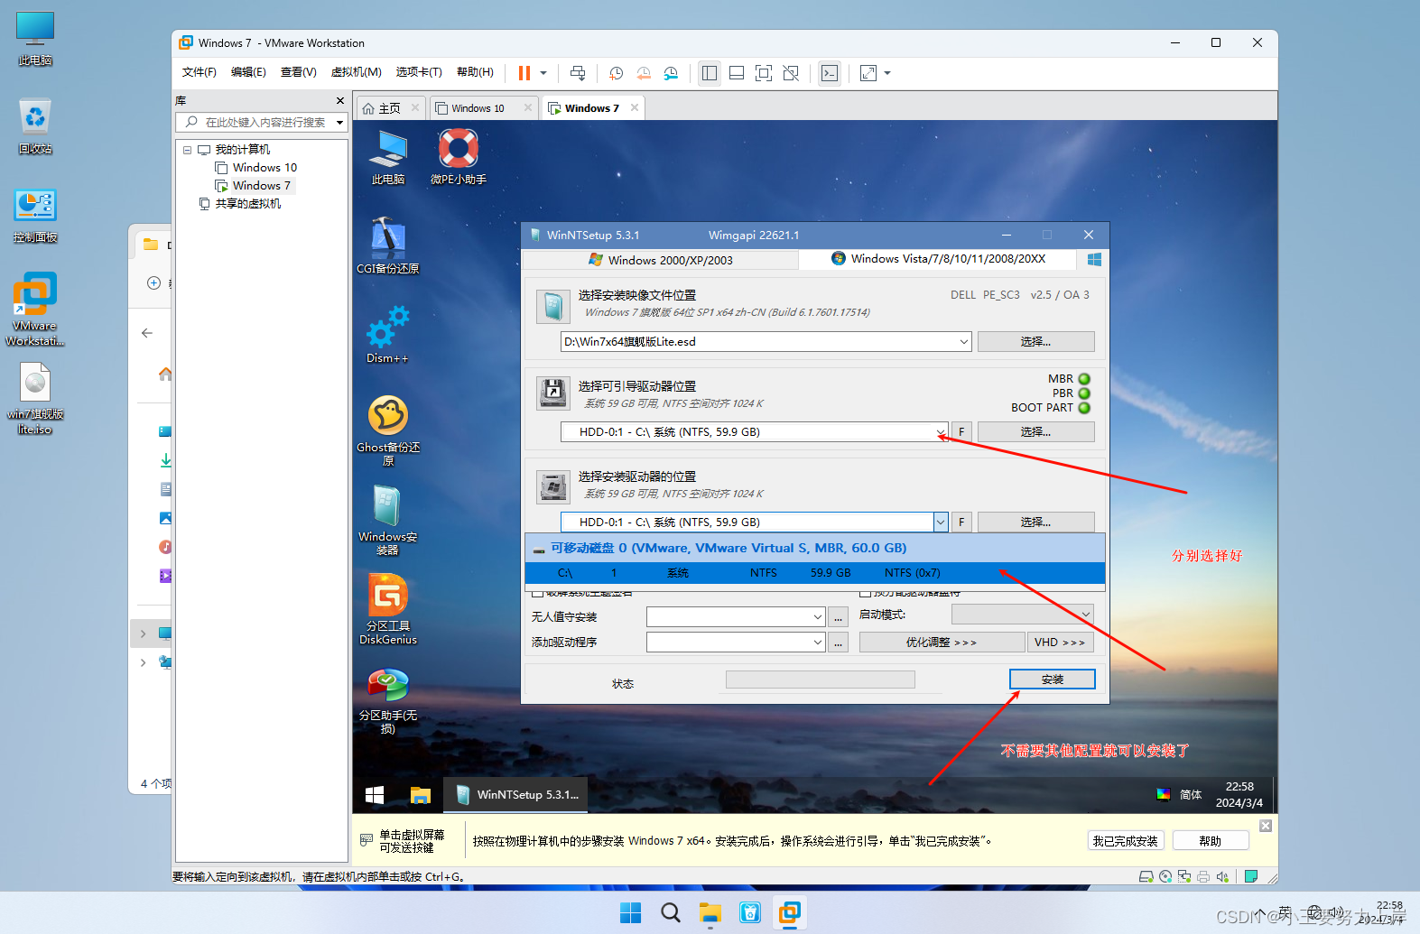Screen dimensions: 1420x934
Task: Revert virtual machine to previous snapshot
Action: [644, 73]
